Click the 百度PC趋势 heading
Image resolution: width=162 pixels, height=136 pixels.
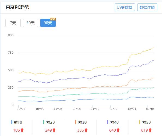coord(17,7)
